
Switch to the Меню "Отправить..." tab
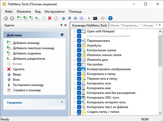point(125,26)
